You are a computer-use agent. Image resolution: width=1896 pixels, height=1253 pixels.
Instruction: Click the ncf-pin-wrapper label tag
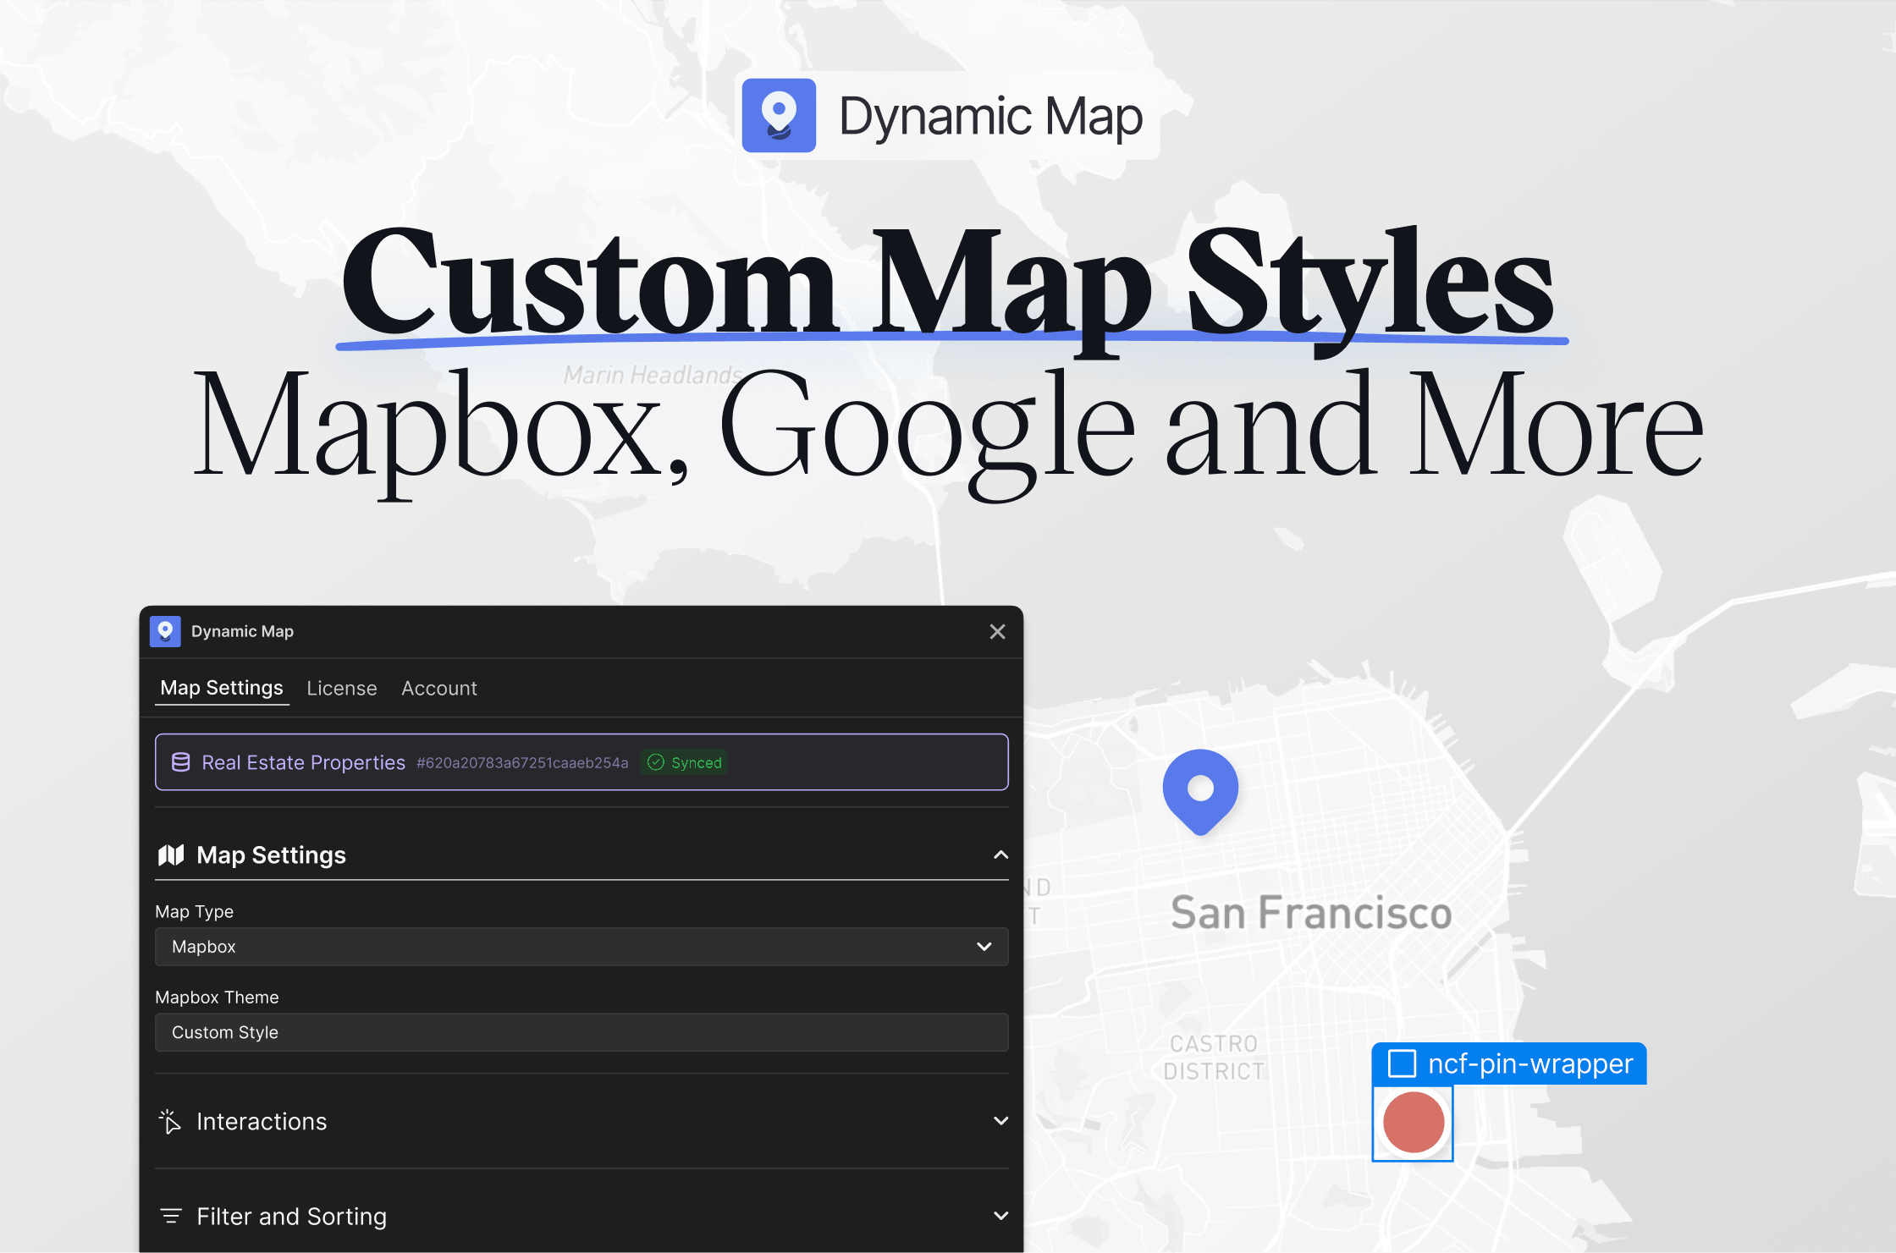tap(1509, 1063)
